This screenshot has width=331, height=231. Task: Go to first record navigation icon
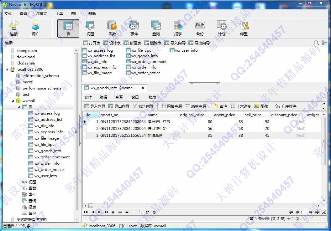click(86, 212)
